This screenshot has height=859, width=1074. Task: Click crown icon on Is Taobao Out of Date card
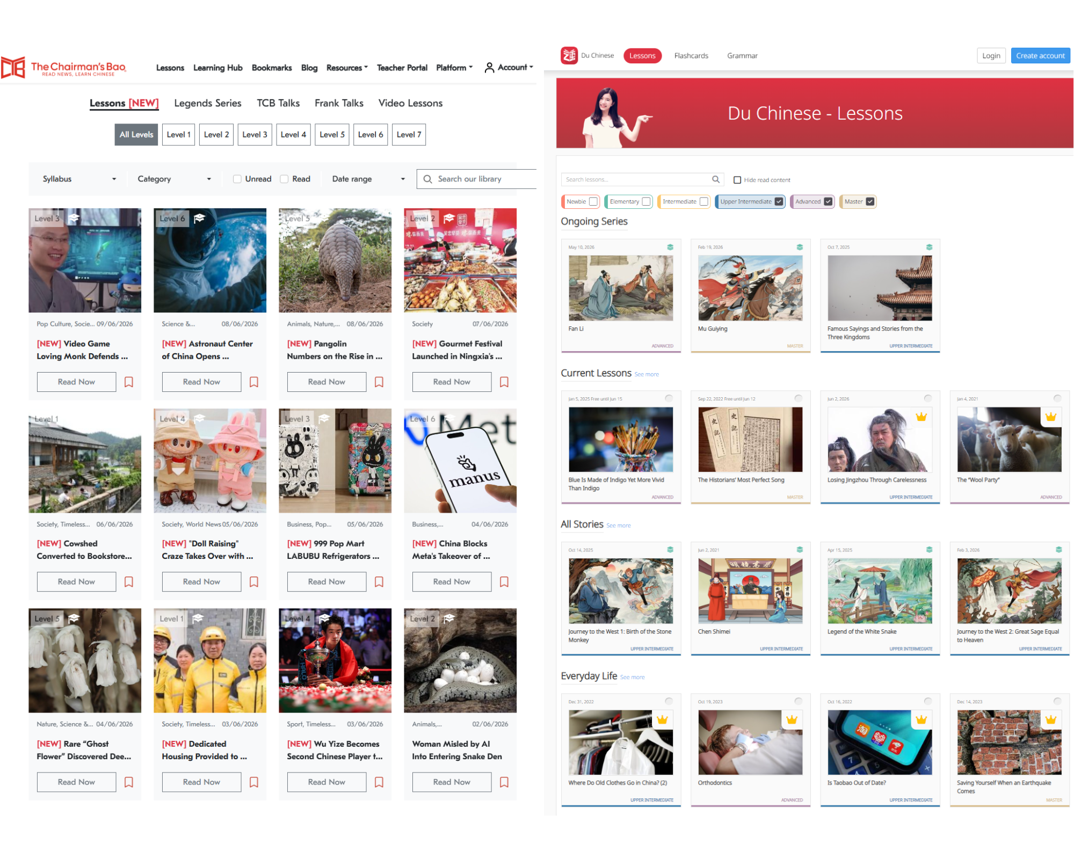click(921, 720)
